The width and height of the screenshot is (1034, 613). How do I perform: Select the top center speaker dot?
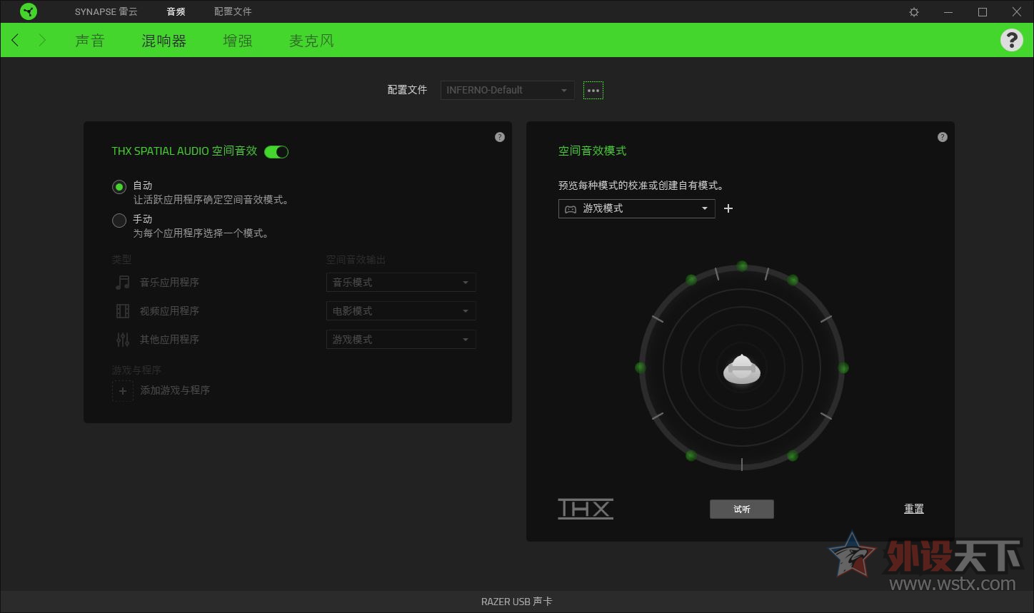click(x=742, y=266)
